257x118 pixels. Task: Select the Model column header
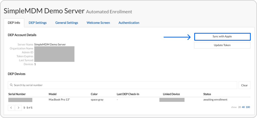[x=53, y=94]
